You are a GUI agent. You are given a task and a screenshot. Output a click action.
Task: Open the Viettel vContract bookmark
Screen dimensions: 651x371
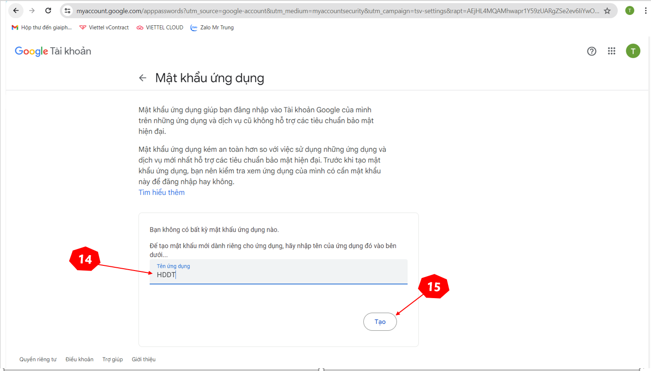103,27
